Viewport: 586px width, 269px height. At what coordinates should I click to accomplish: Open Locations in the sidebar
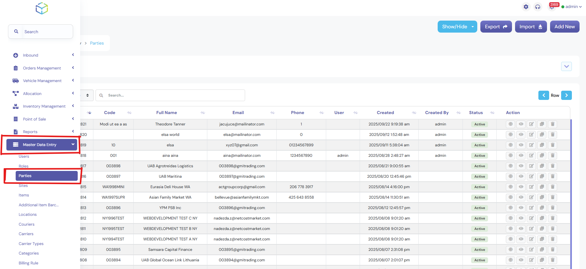click(28, 215)
